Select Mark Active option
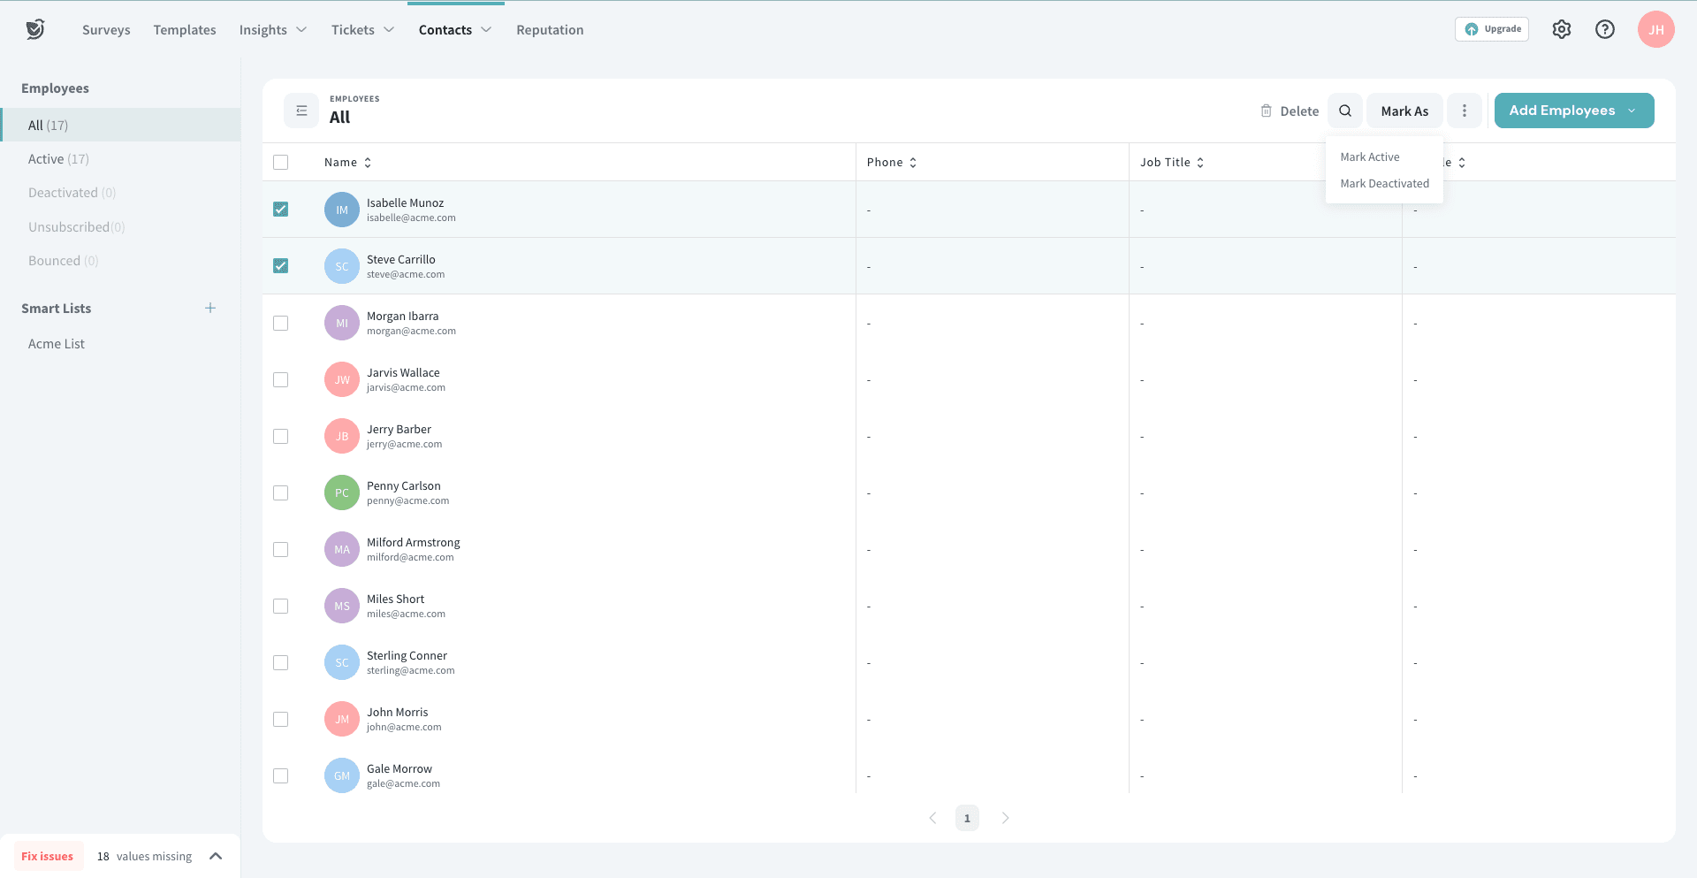 point(1370,157)
